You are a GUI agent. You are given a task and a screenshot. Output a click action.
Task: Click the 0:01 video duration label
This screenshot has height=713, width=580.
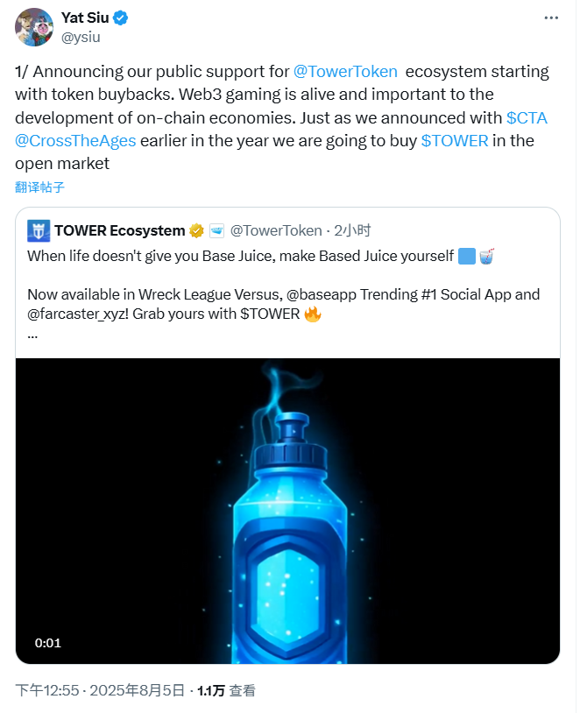(x=48, y=643)
